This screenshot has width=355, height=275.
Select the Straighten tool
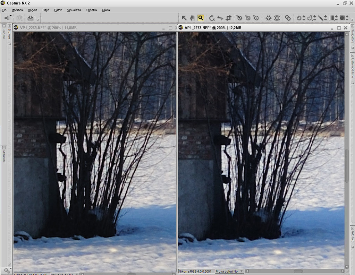point(220,18)
